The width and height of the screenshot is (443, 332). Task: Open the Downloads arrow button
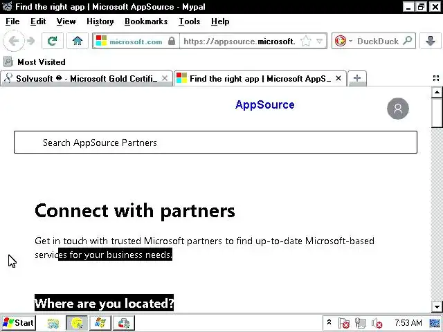click(431, 41)
